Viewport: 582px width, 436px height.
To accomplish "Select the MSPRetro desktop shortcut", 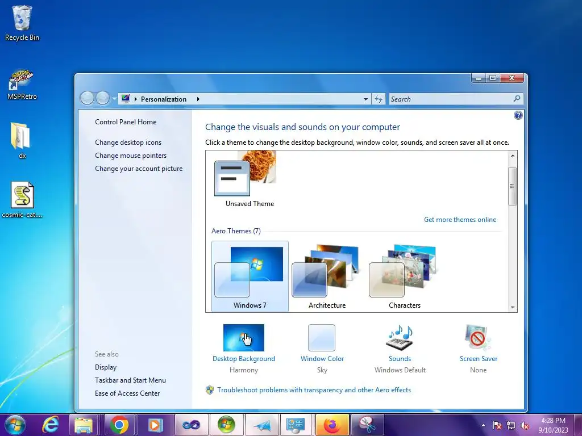I will (x=22, y=85).
